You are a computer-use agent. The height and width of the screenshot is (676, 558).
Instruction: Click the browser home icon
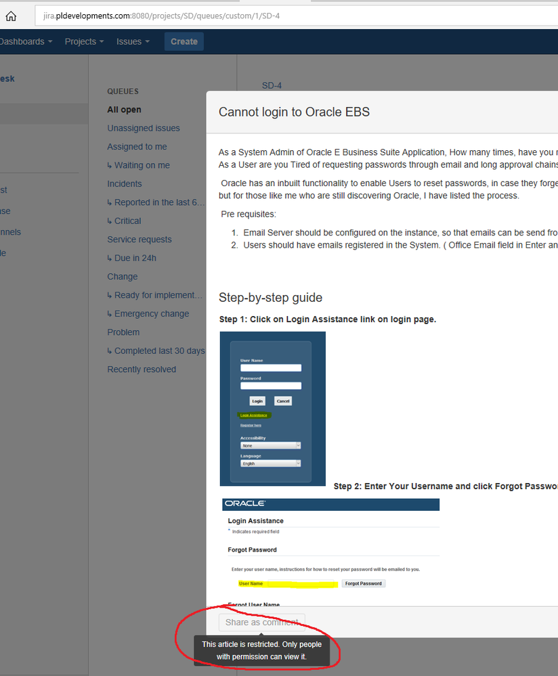[11, 16]
